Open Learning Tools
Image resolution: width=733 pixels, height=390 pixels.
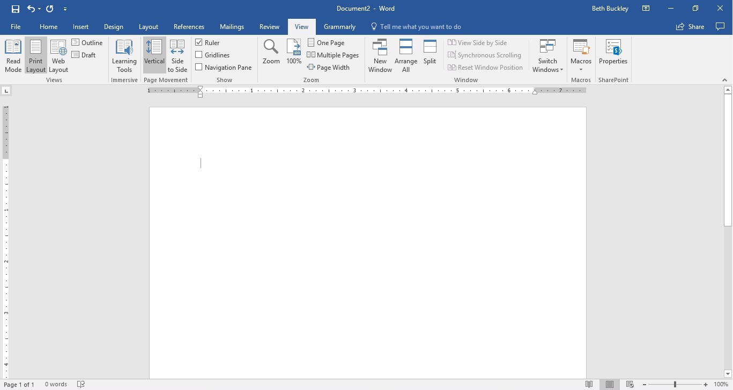124,56
